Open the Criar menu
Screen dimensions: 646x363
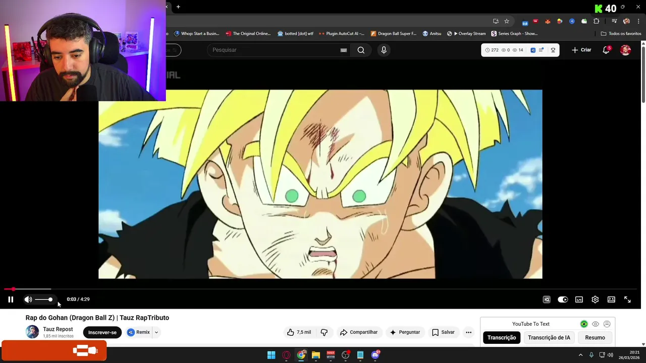tap(581, 50)
